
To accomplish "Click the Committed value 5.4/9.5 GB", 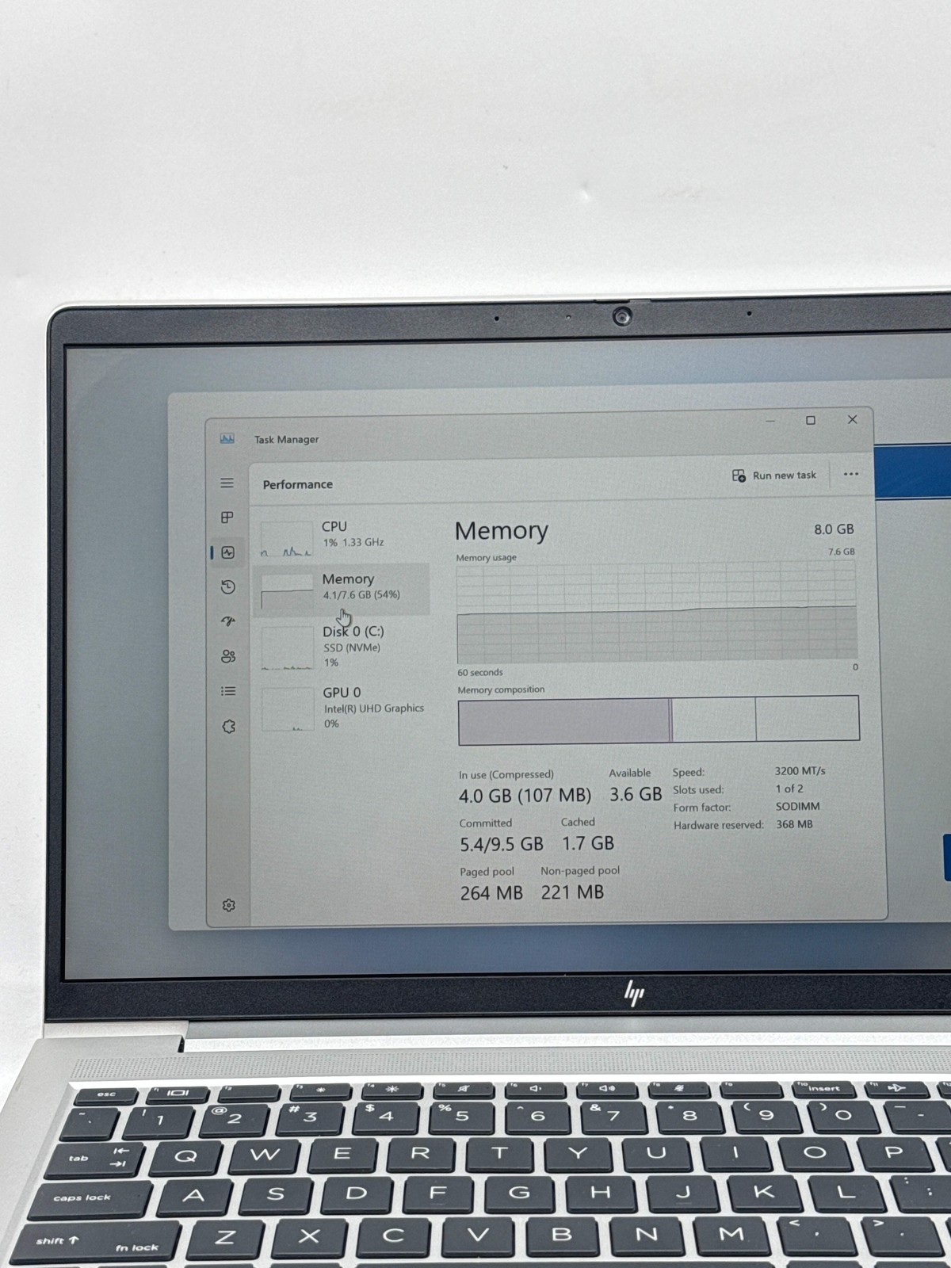I will click(x=502, y=844).
